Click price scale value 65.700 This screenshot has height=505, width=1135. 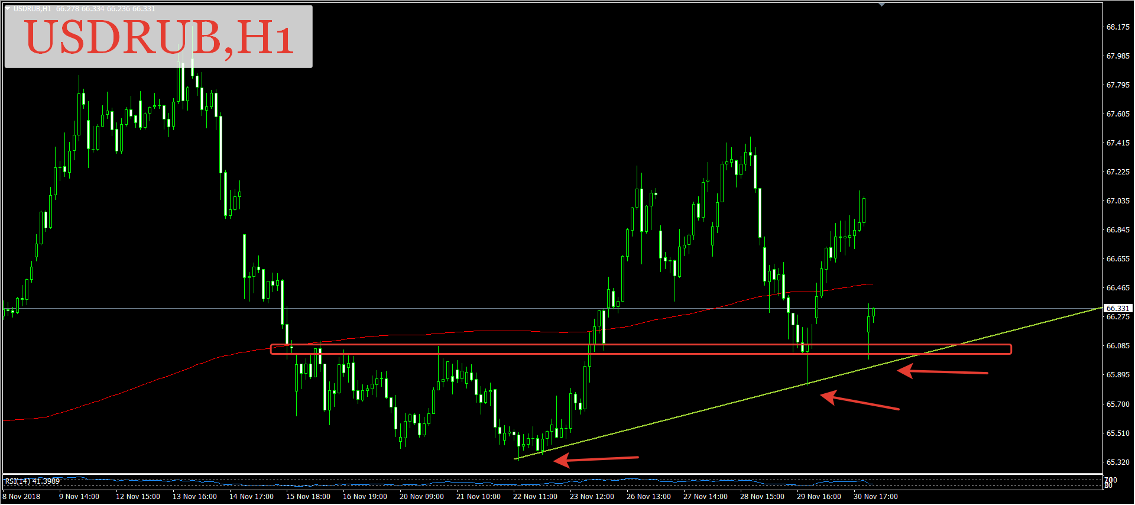click(1118, 404)
